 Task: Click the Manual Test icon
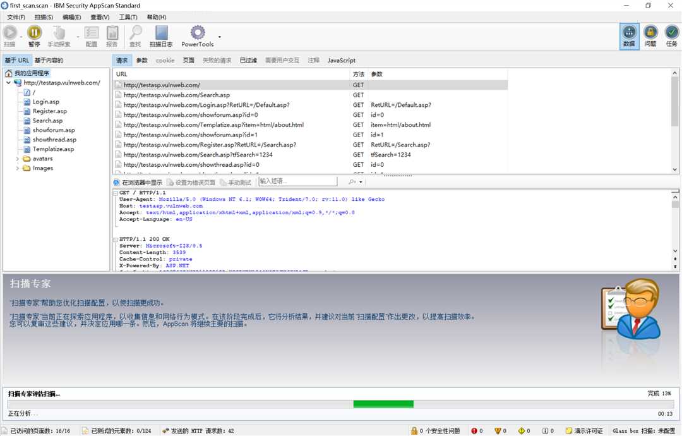coord(223,183)
